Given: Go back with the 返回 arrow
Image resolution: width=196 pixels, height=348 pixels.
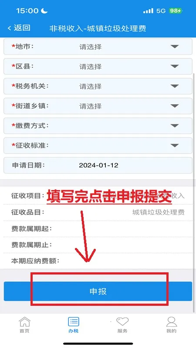Looking at the screenshot, I should pos(9,28).
